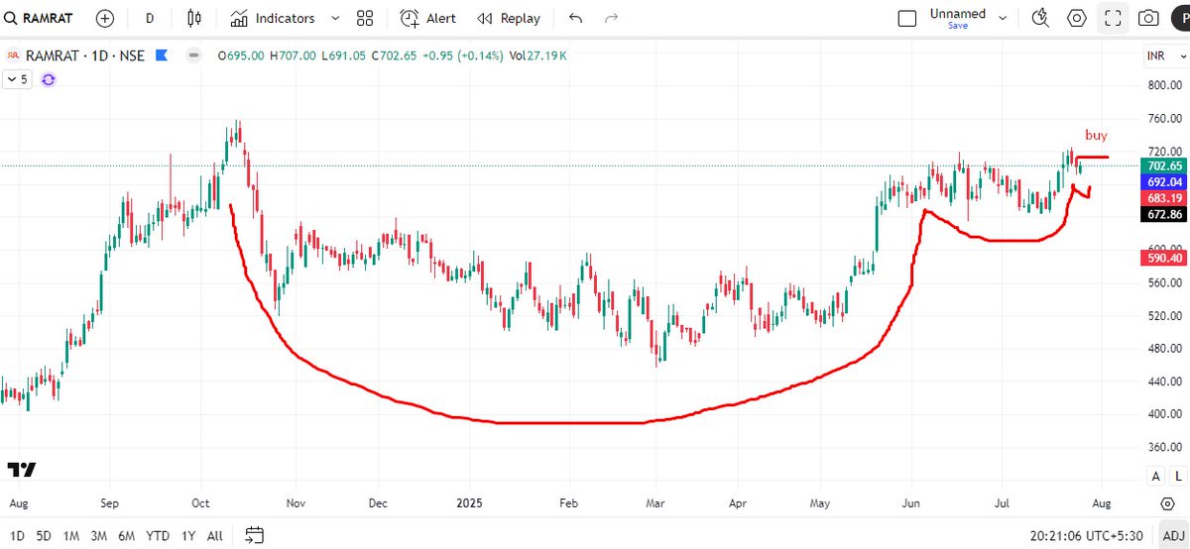Open indicator templates grid icon

(x=365, y=18)
